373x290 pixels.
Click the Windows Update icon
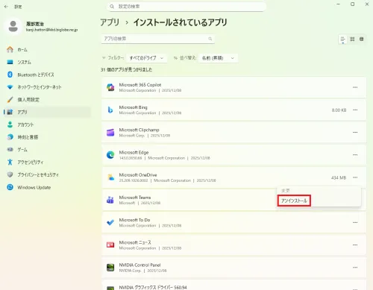(10, 187)
